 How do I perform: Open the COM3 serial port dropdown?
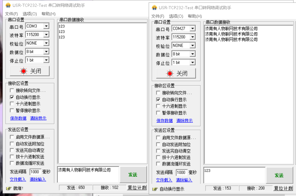coord(46,26)
